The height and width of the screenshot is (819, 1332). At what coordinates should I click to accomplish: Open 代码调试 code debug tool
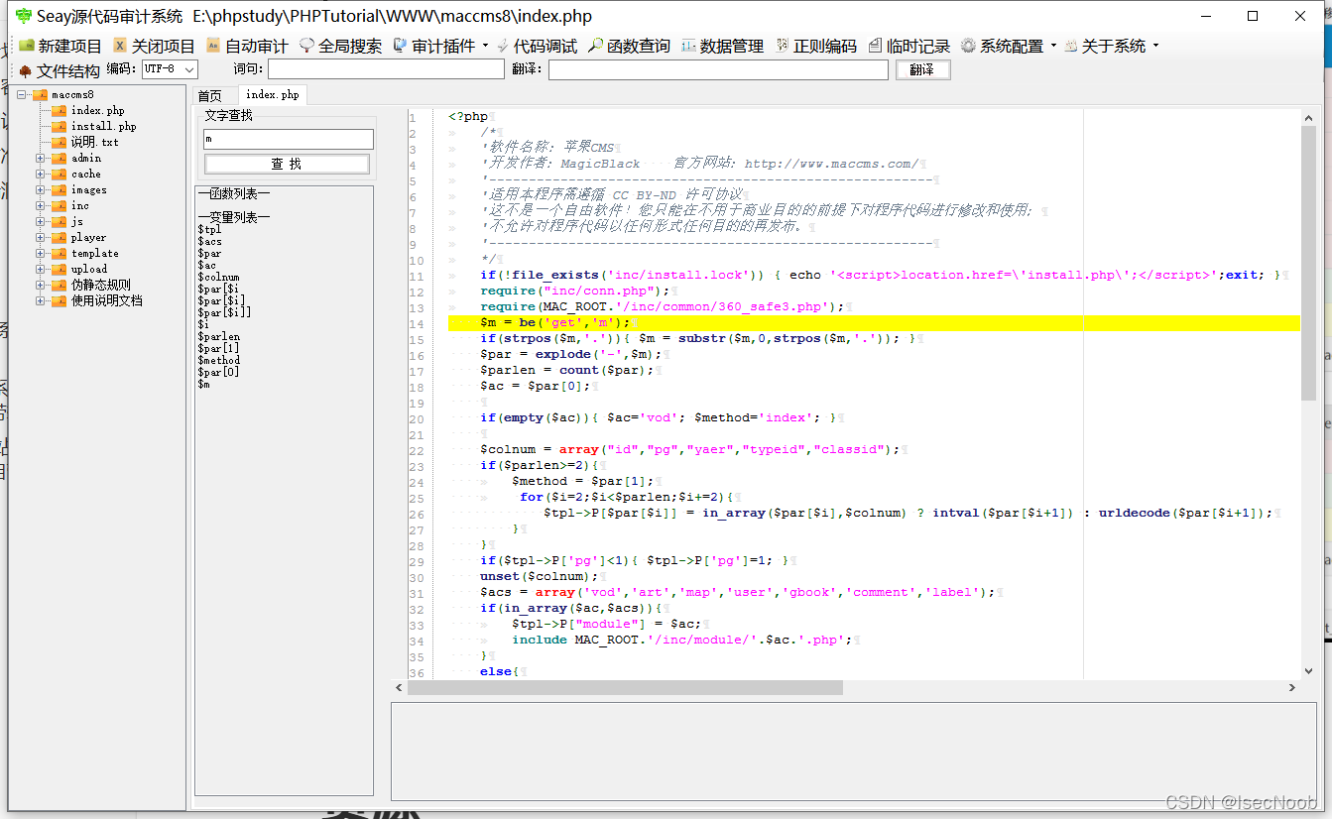point(537,46)
